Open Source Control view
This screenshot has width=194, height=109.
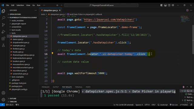point(3,25)
